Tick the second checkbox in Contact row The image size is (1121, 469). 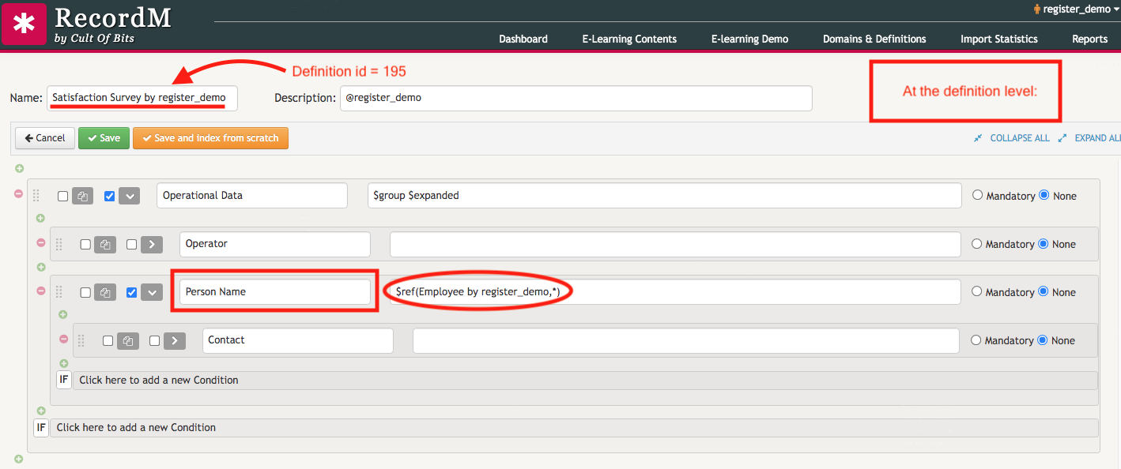click(x=155, y=341)
